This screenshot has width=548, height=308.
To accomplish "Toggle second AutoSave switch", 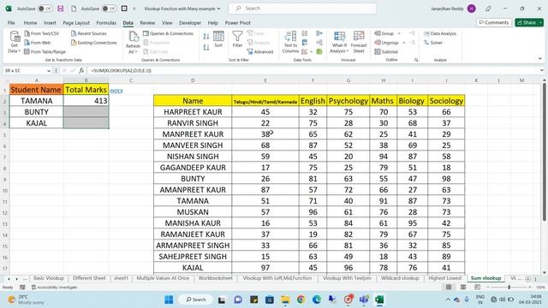I will [109, 9].
